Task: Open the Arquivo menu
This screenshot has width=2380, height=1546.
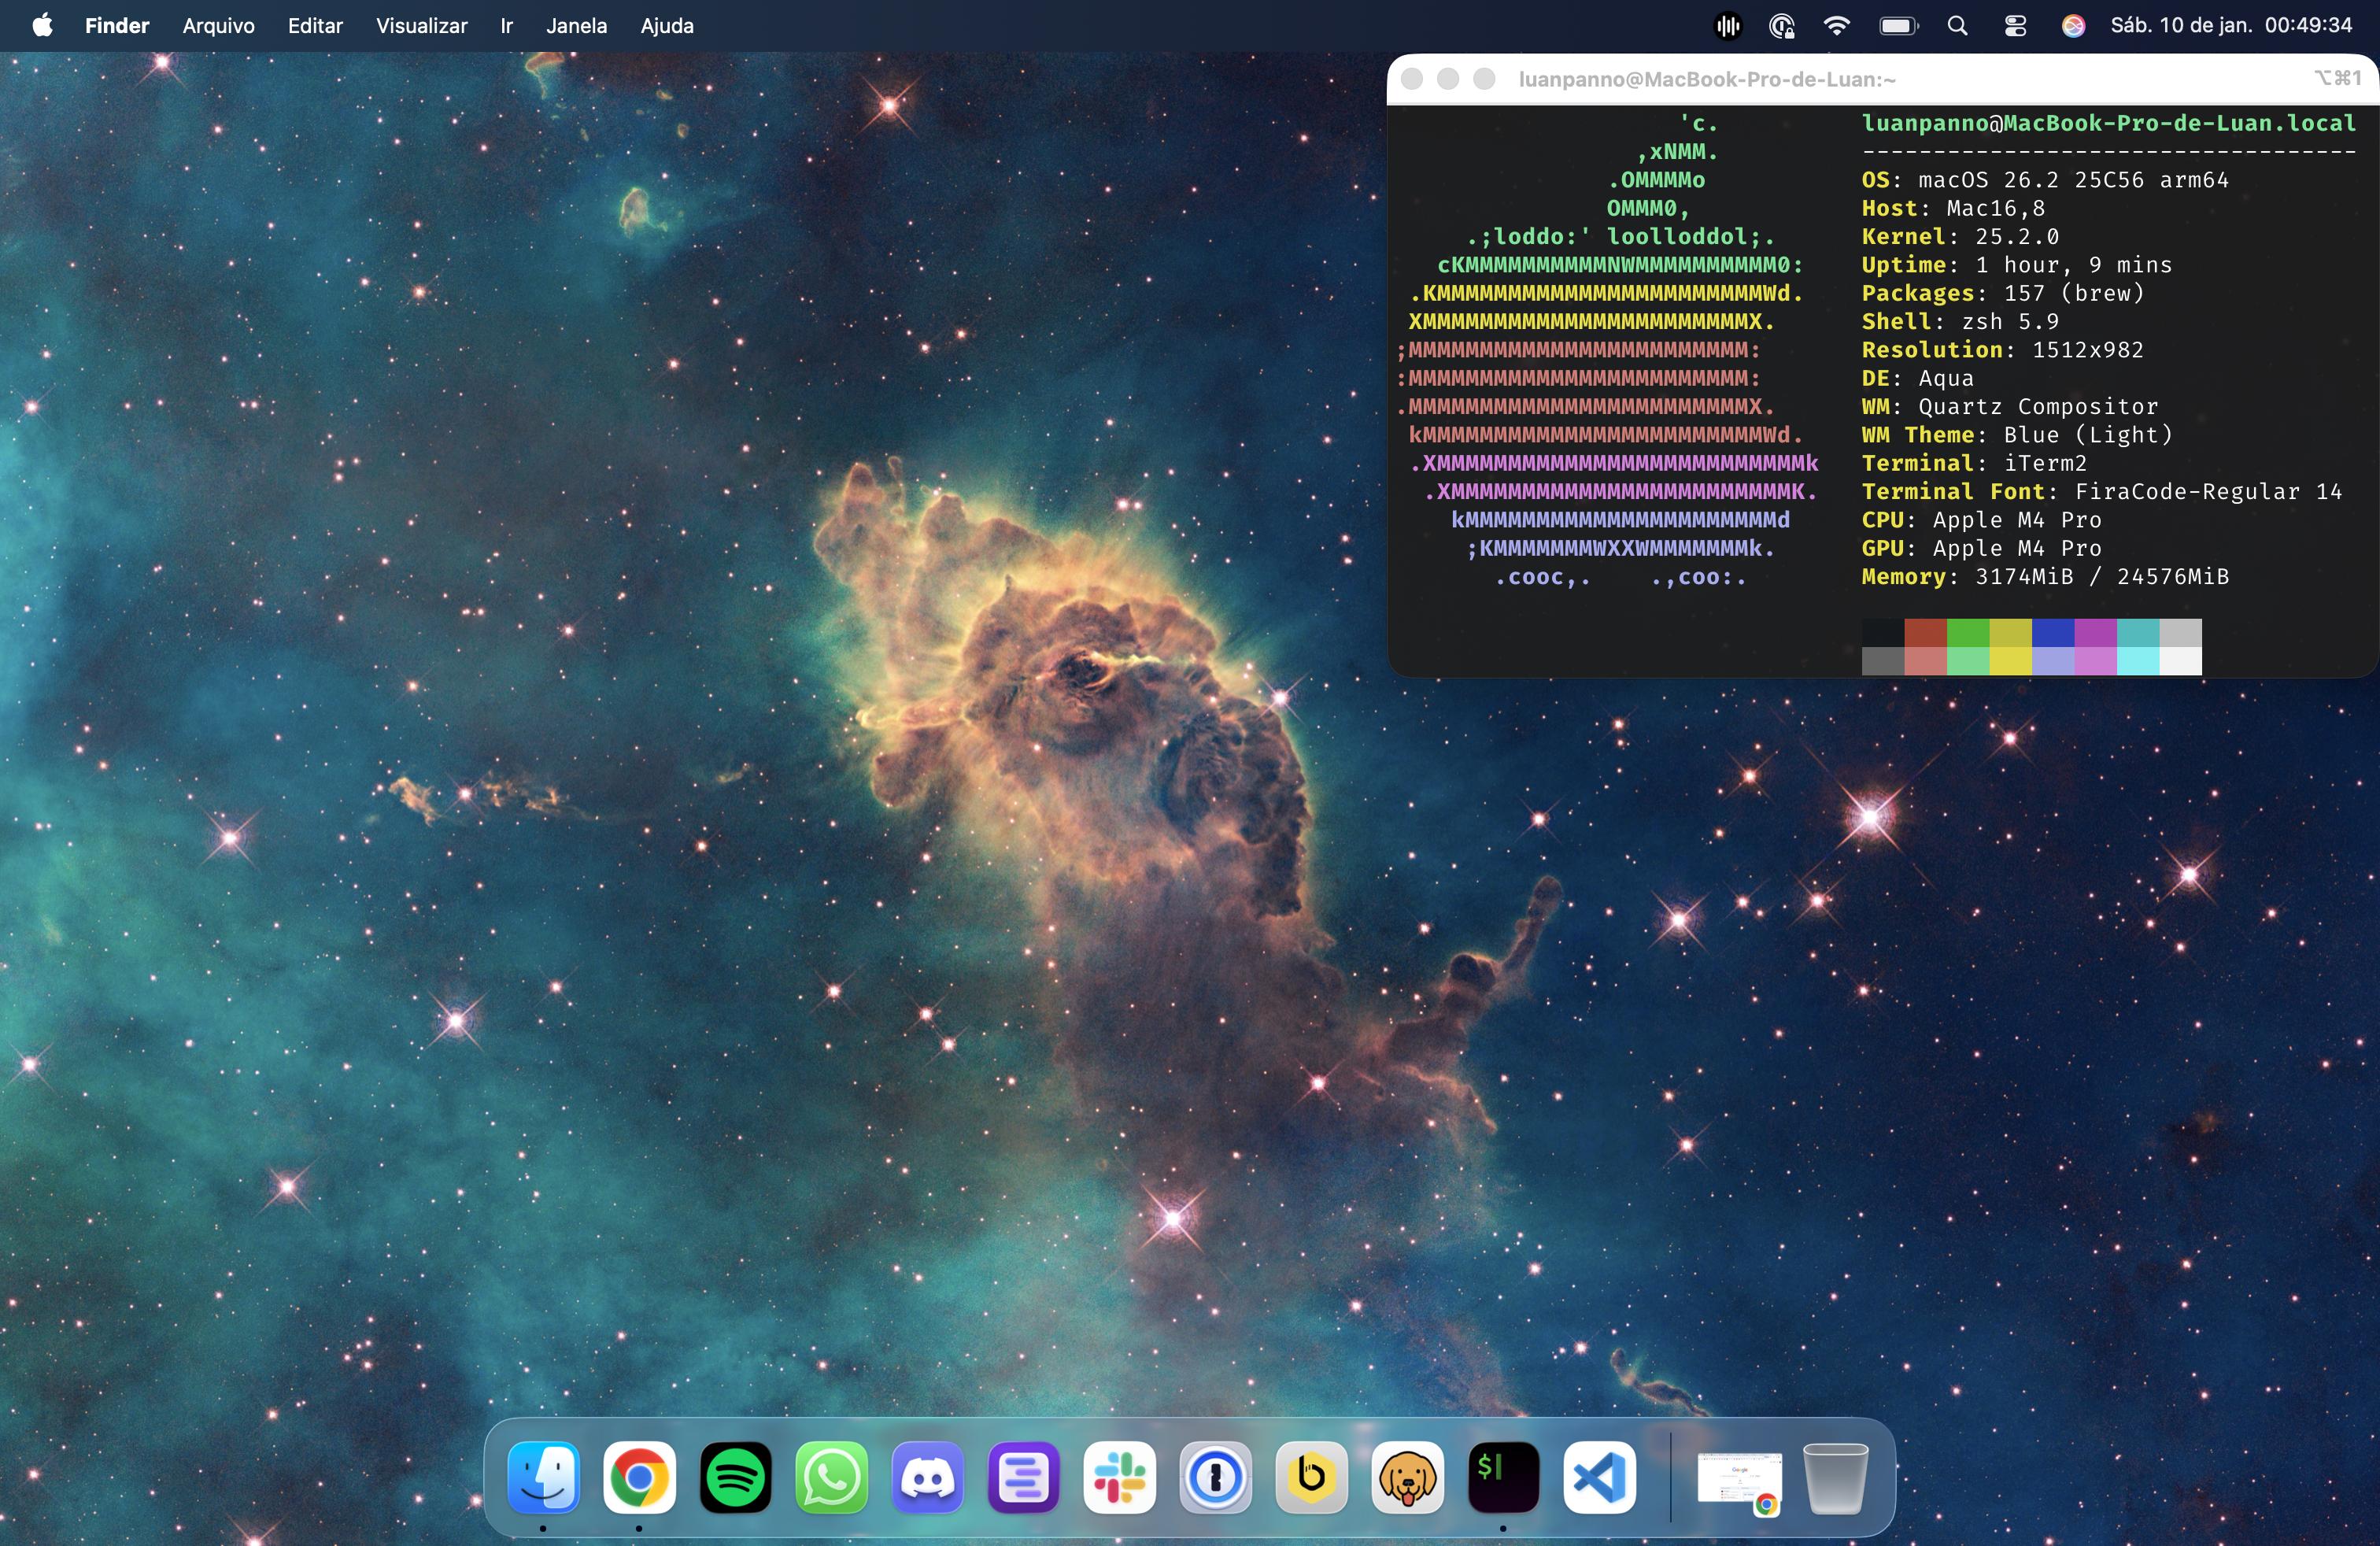Action: point(218,26)
